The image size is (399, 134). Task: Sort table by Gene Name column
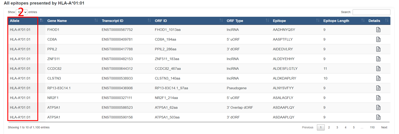(57, 21)
